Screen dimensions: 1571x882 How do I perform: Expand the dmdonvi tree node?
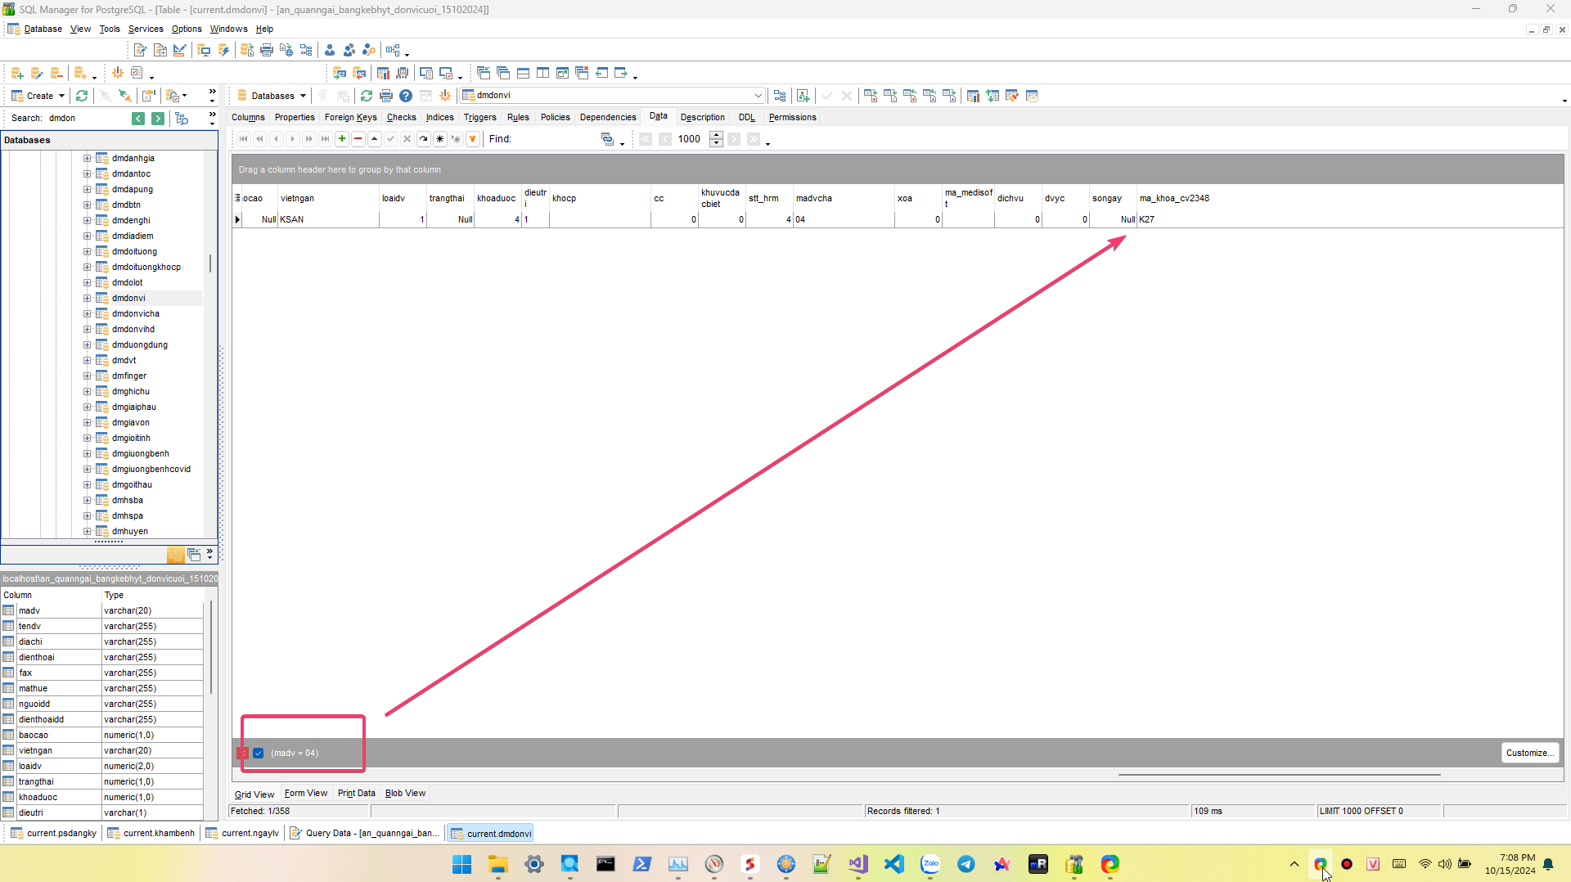click(88, 299)
